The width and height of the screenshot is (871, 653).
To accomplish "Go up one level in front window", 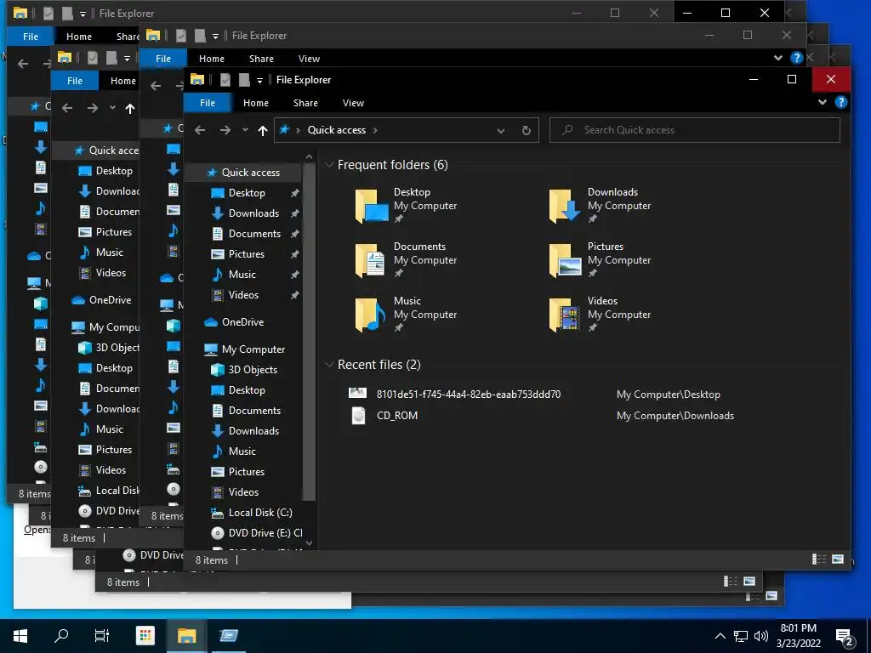I will click(x=263, y=130).
